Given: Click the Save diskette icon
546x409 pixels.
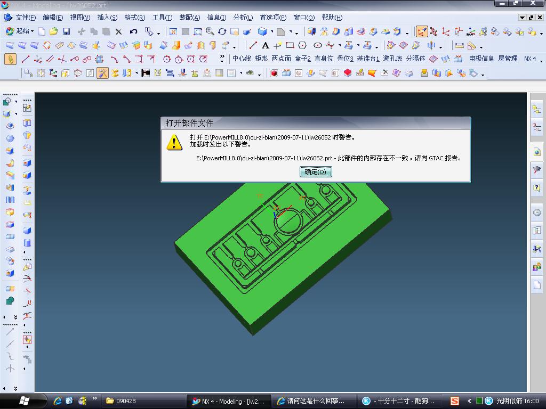Looking at the screenshot, I should click(x=66, y=31).
